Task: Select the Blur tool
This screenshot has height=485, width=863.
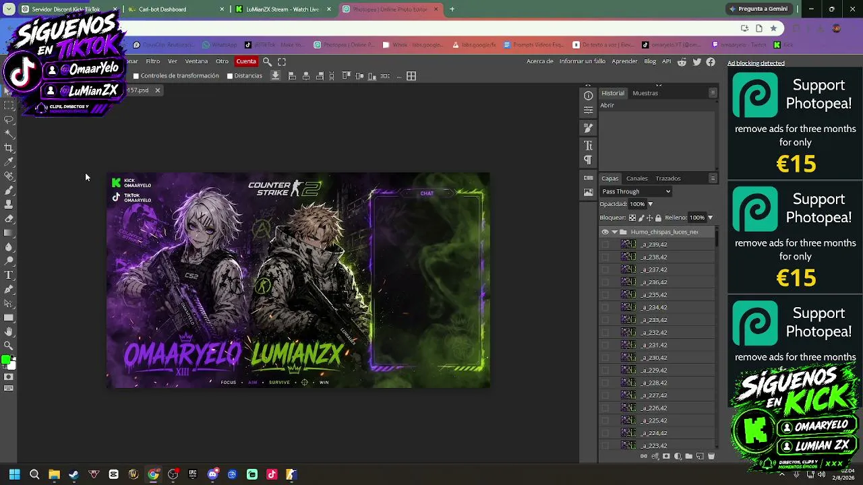Action: [x=9, y=247]
